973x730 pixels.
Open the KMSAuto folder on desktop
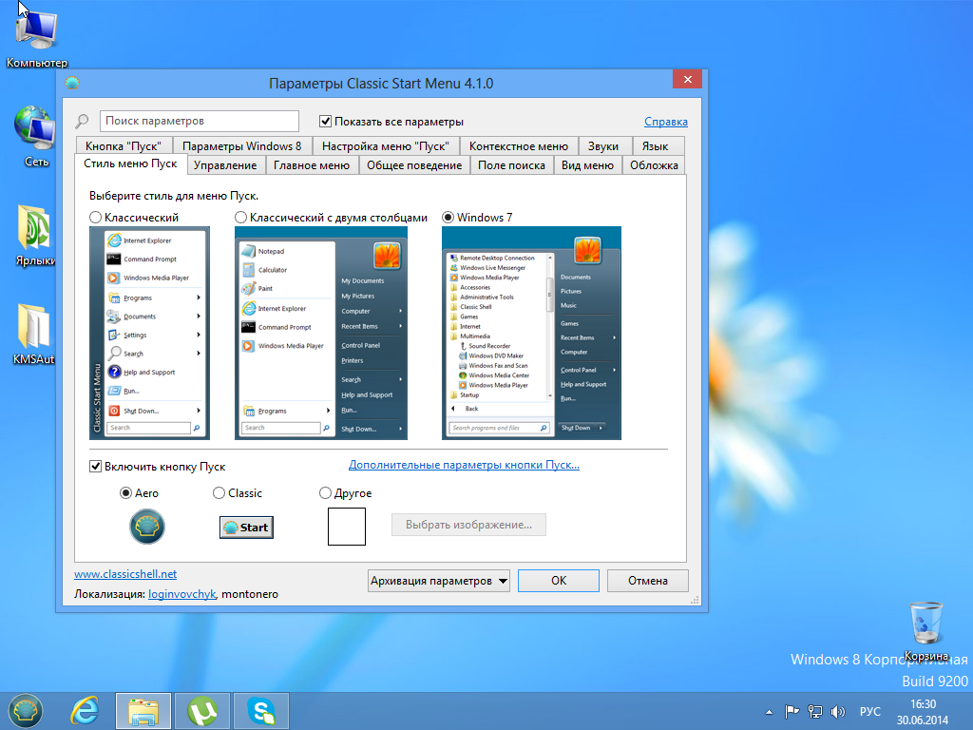coord(34,334)
